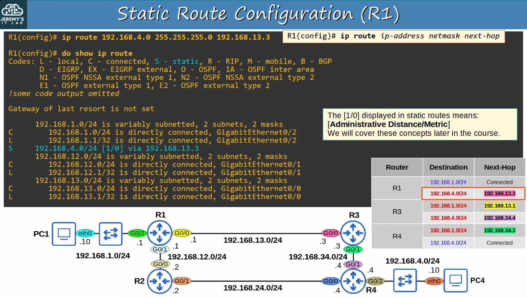
Task: Expand the Destination column header
Action: point(448,167)
